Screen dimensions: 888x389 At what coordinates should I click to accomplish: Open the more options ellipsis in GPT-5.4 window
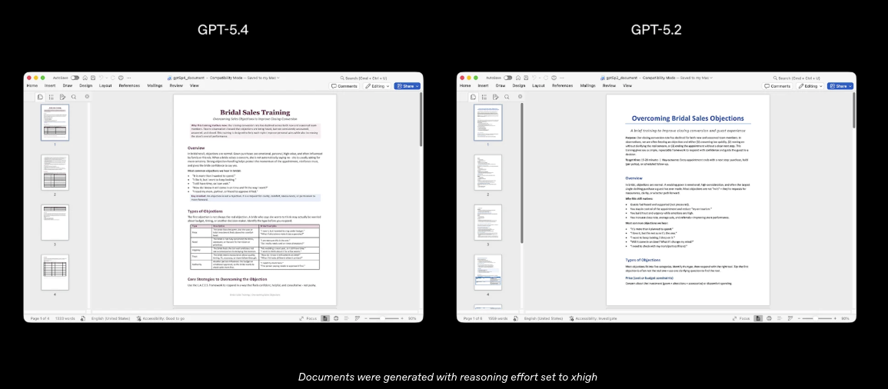tap(128, 78)
